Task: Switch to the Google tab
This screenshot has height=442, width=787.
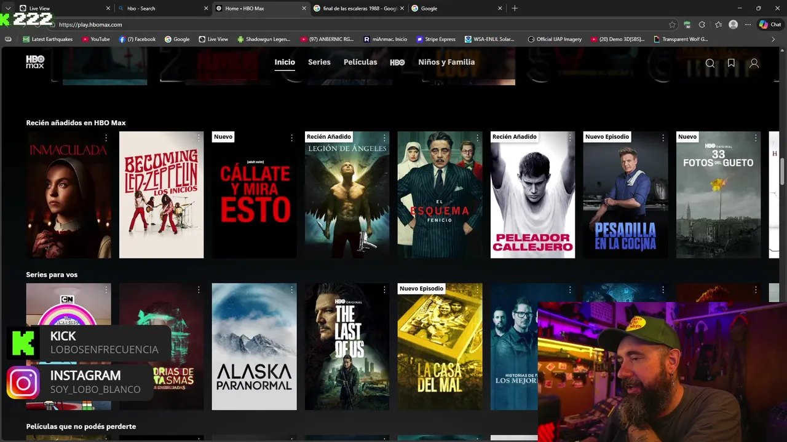Action: 457,8
